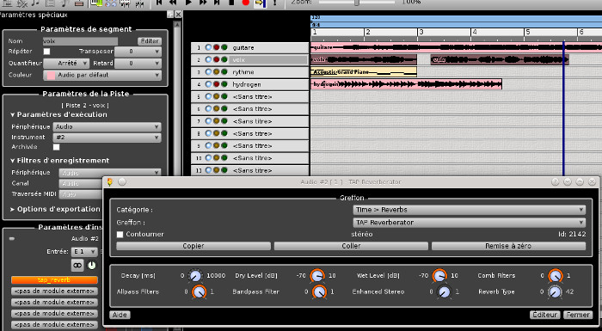Rewind to the beginning of the composition
The width and height of the screenshot is (602, 331).
[159, 3]
